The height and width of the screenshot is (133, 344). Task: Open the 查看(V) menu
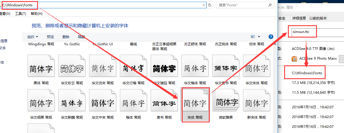[x=5, y=14]
